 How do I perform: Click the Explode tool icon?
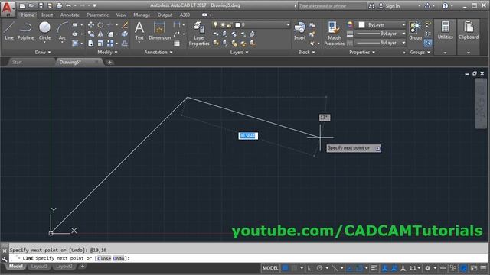(125, 34)
